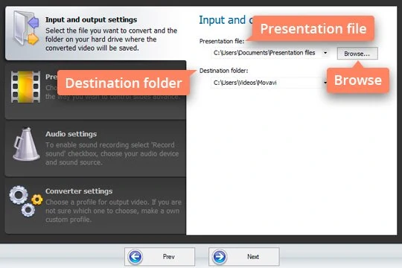
Task: Click the blue right arrow icon
Action: pos(219,256)
